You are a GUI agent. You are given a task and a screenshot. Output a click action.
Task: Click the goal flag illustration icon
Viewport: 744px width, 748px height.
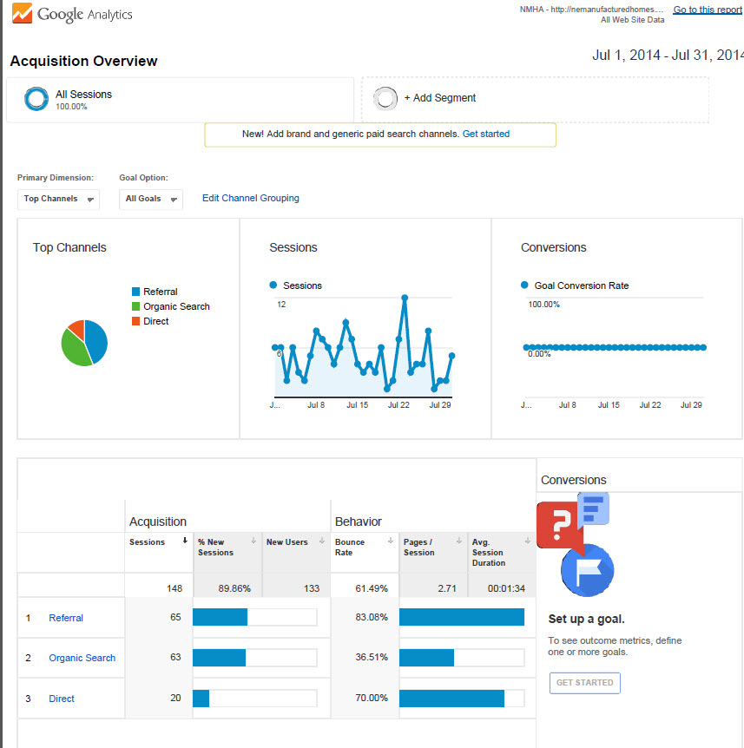click(587, 569)
